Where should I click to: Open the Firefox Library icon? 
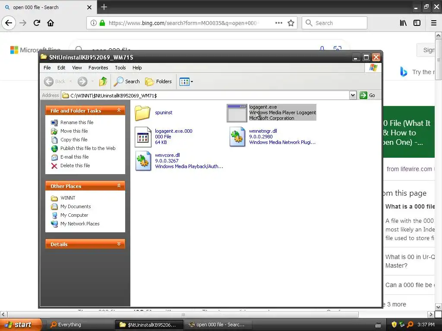tap(403, 23)
